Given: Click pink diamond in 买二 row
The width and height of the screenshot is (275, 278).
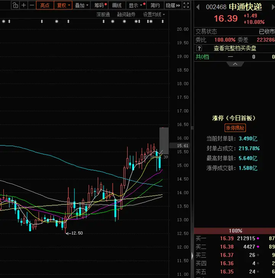Looking at the screenshot, I should click(258, 247).
